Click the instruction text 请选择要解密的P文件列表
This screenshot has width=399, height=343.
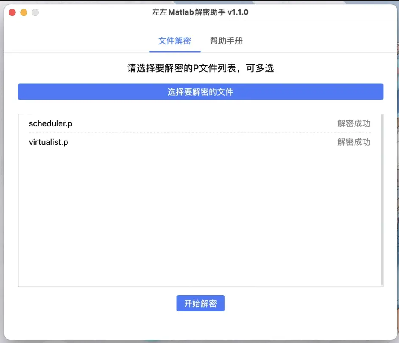click(x=182, y=68)
